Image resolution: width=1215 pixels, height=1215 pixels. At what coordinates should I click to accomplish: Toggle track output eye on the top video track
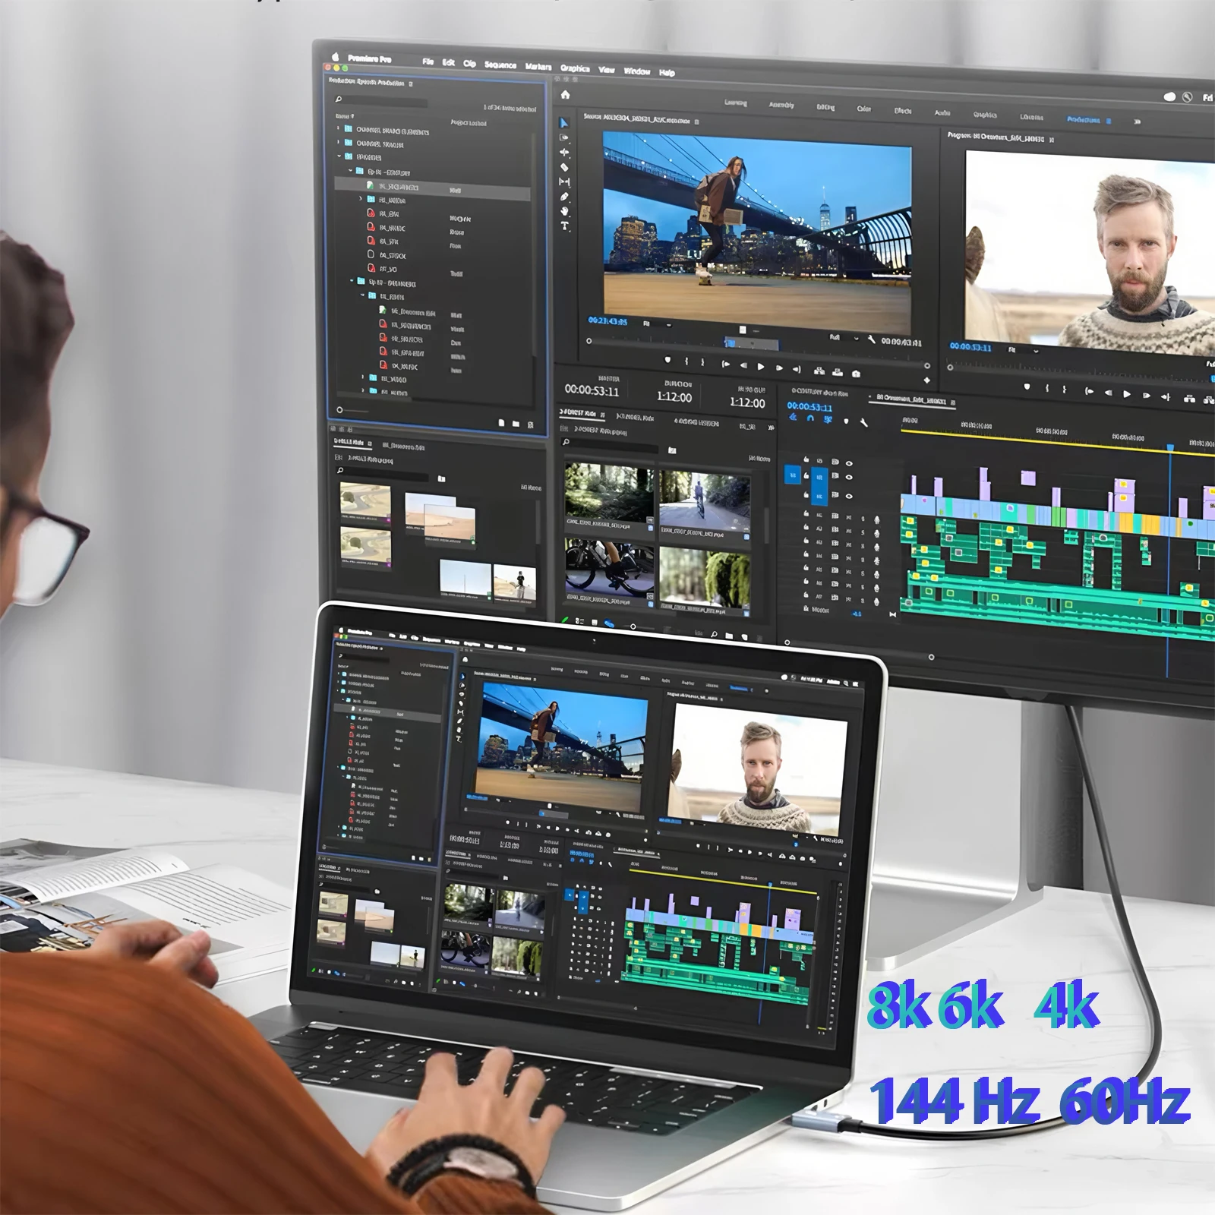(x=849, y=463)
